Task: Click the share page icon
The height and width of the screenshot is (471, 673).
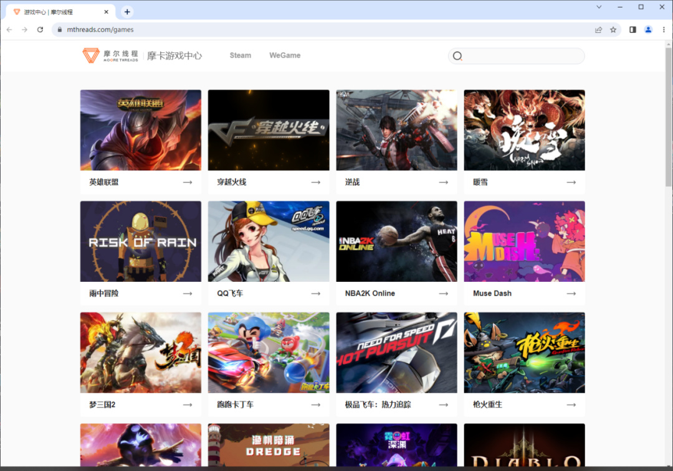Action: 598,30
